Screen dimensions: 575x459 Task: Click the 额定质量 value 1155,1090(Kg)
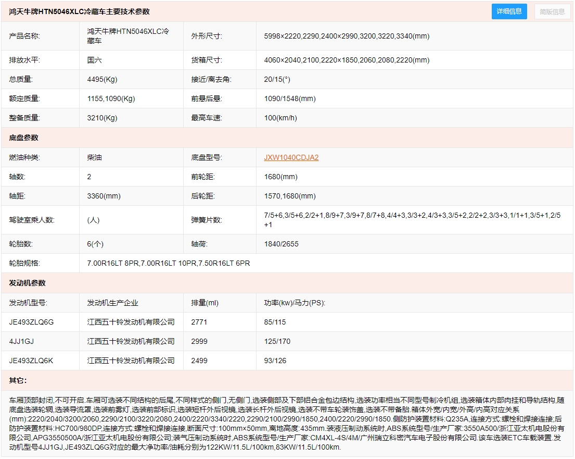tap(111, 98)
